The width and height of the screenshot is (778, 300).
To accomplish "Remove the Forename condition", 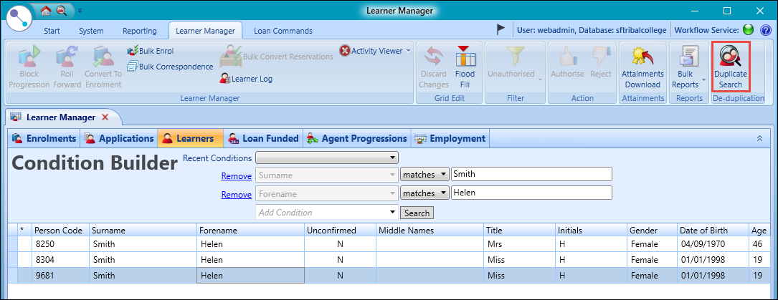I will pyautogui.click(x=236, y=195).
